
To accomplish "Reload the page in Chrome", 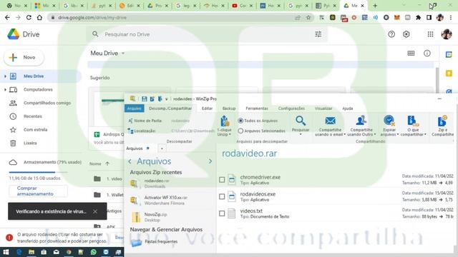I will tap(29, 18).
